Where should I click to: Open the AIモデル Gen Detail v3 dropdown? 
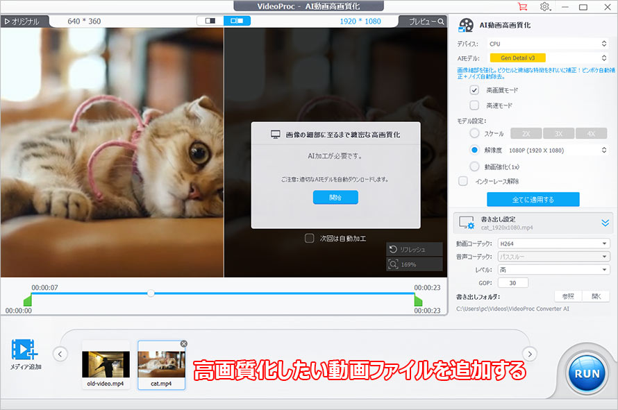(548, 58)
